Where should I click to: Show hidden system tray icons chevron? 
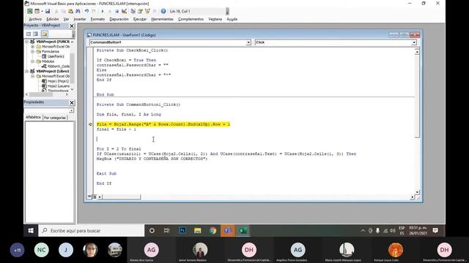tap(363, 231)
